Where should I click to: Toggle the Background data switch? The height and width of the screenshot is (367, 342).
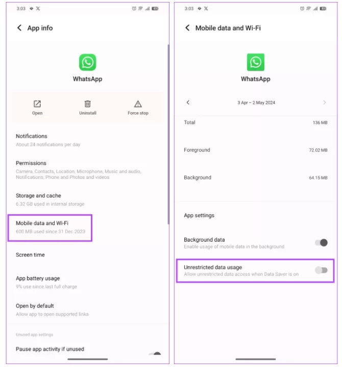[x=321, y=243]
